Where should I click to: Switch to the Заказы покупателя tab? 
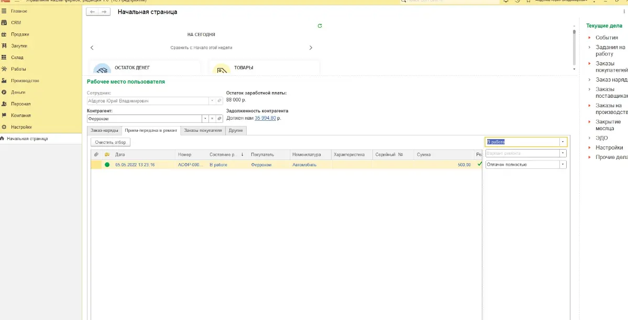pyautogui.click(x=203, y=130)
